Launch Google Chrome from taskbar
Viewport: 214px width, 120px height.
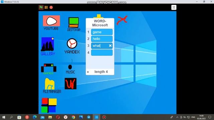(73, 117)
